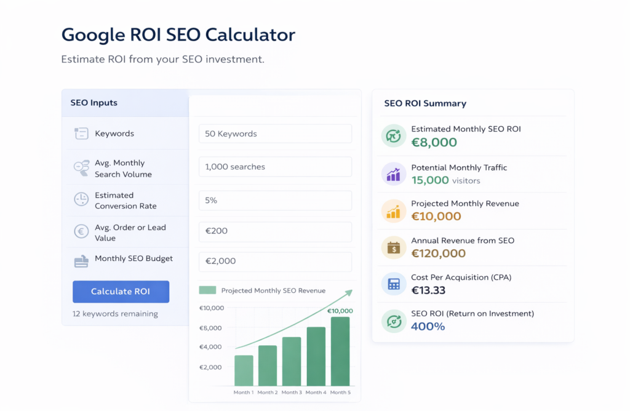Click the euro icon beside Avg. Order Value
The height and width of the screenshot is (411, 630).
(81, 232)
